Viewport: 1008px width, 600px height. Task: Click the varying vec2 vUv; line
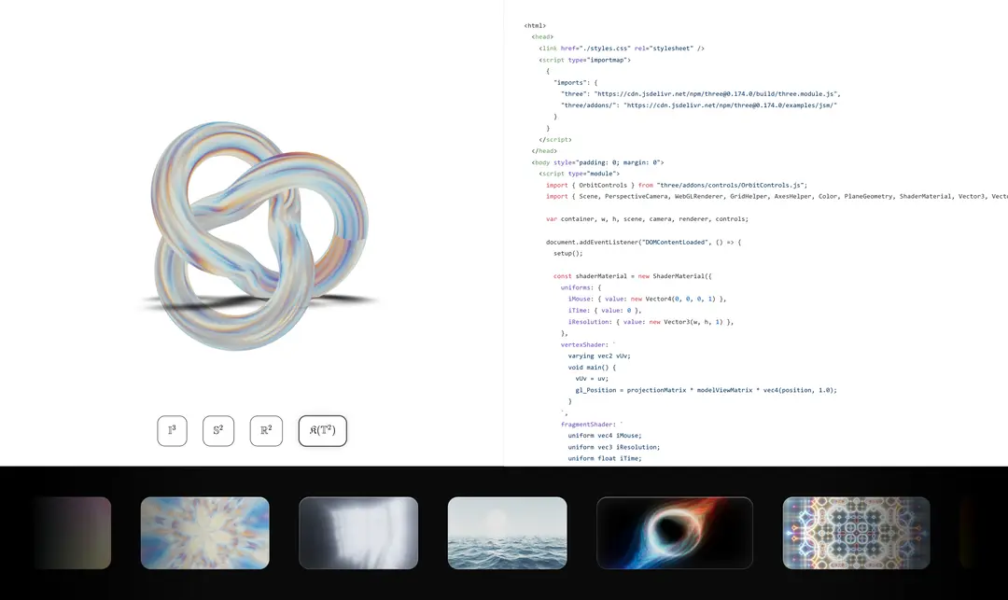tap(599, 356)
